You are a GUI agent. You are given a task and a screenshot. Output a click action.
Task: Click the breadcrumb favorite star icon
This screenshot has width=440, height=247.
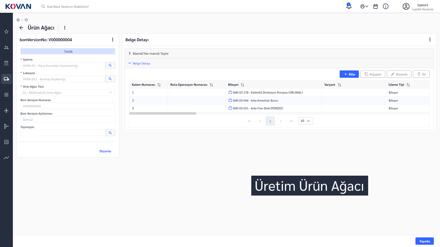pyautogui.click(x=26, y=20)
